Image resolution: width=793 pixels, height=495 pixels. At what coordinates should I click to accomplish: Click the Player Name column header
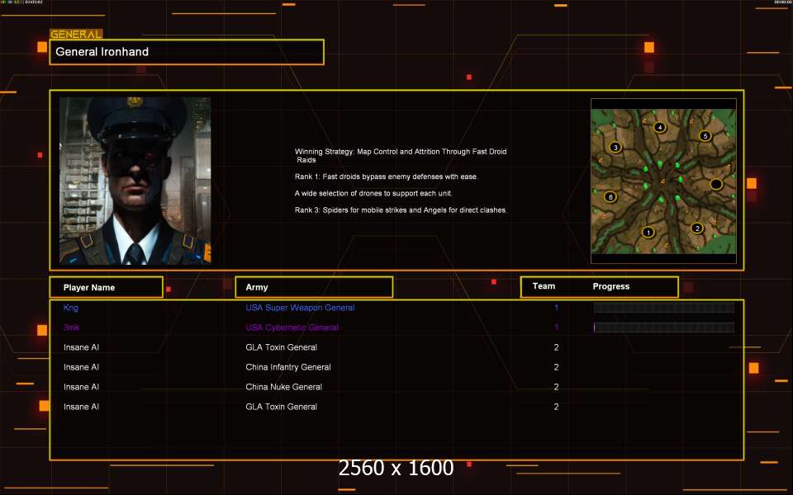105,287
